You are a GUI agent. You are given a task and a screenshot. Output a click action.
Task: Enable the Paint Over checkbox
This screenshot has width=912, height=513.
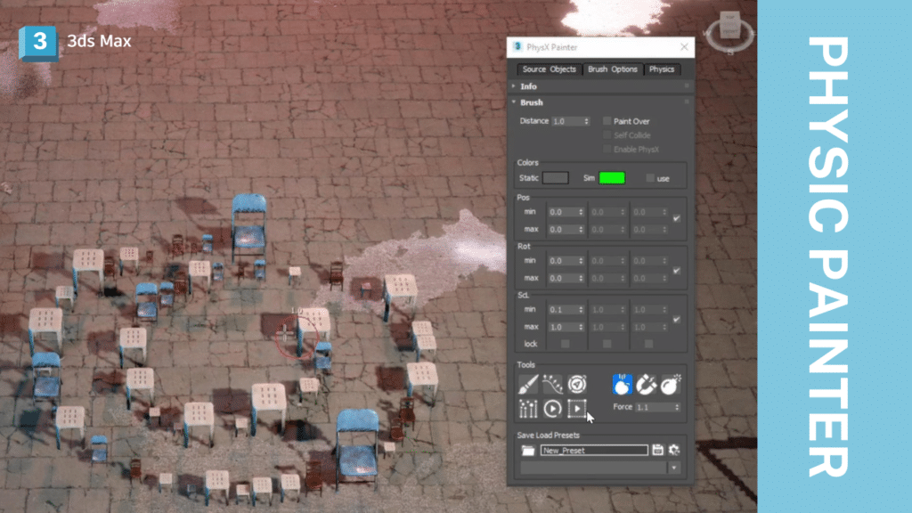[x=607, y=121]
